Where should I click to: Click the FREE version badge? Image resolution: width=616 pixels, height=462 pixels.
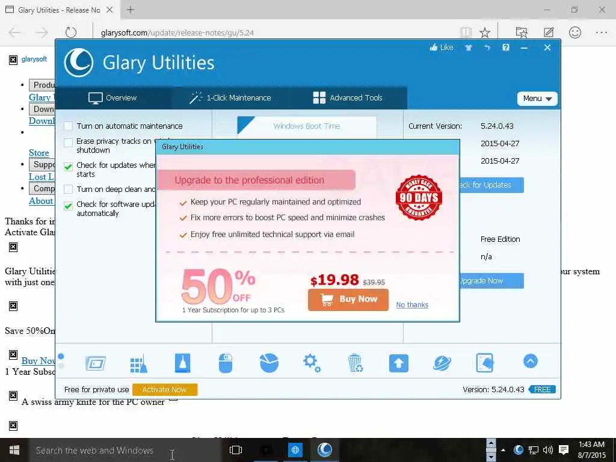(x=542, y=390)
